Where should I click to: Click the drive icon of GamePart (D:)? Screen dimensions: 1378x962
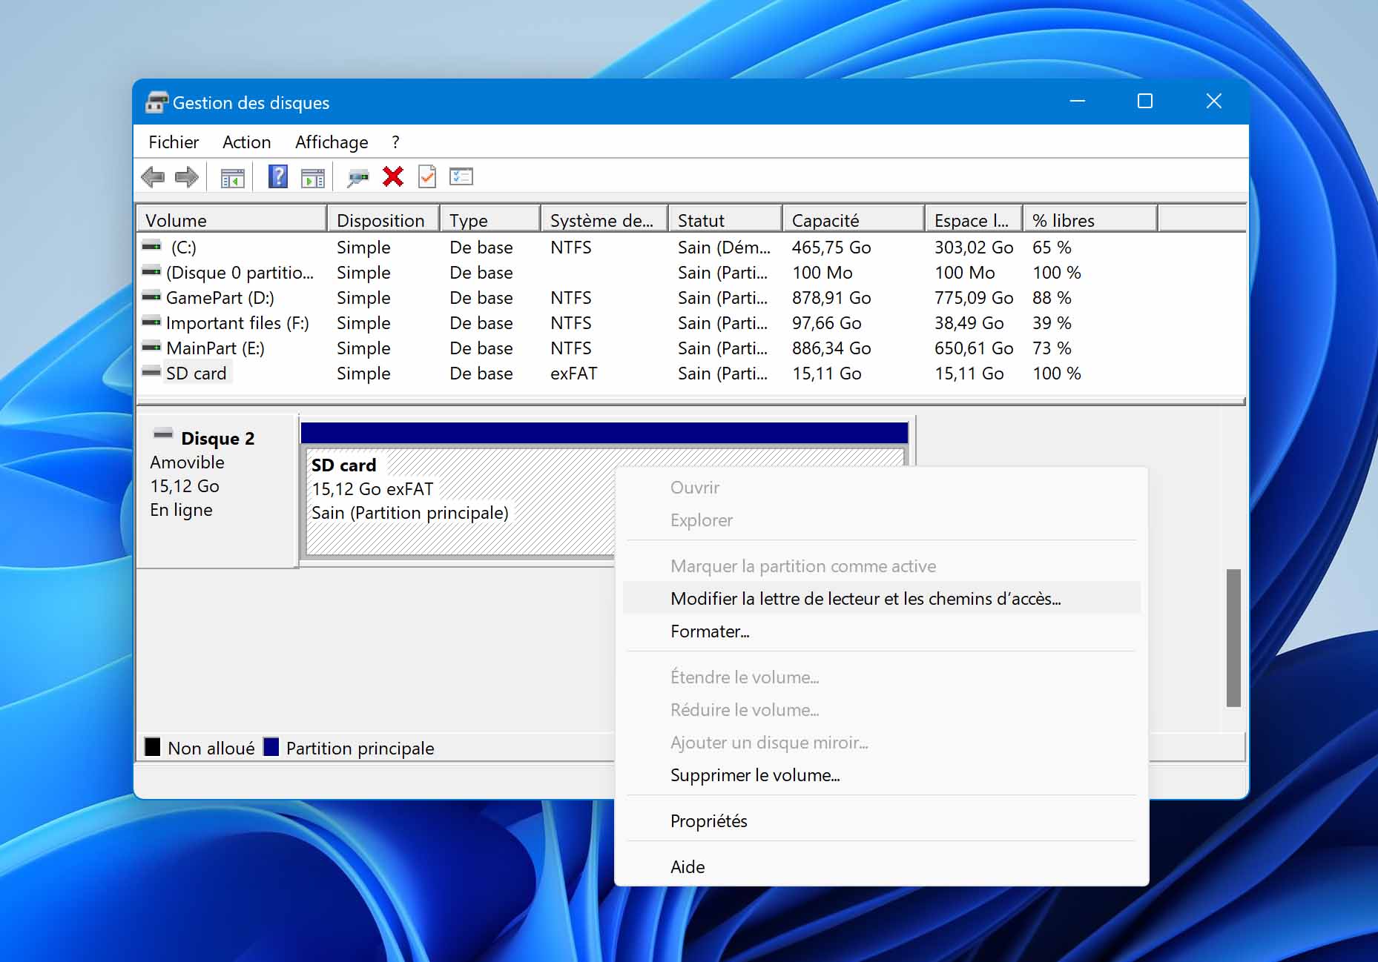(x=151, y=296)
